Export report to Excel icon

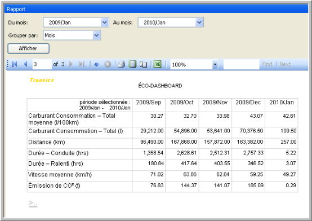(x=157, y=64)
